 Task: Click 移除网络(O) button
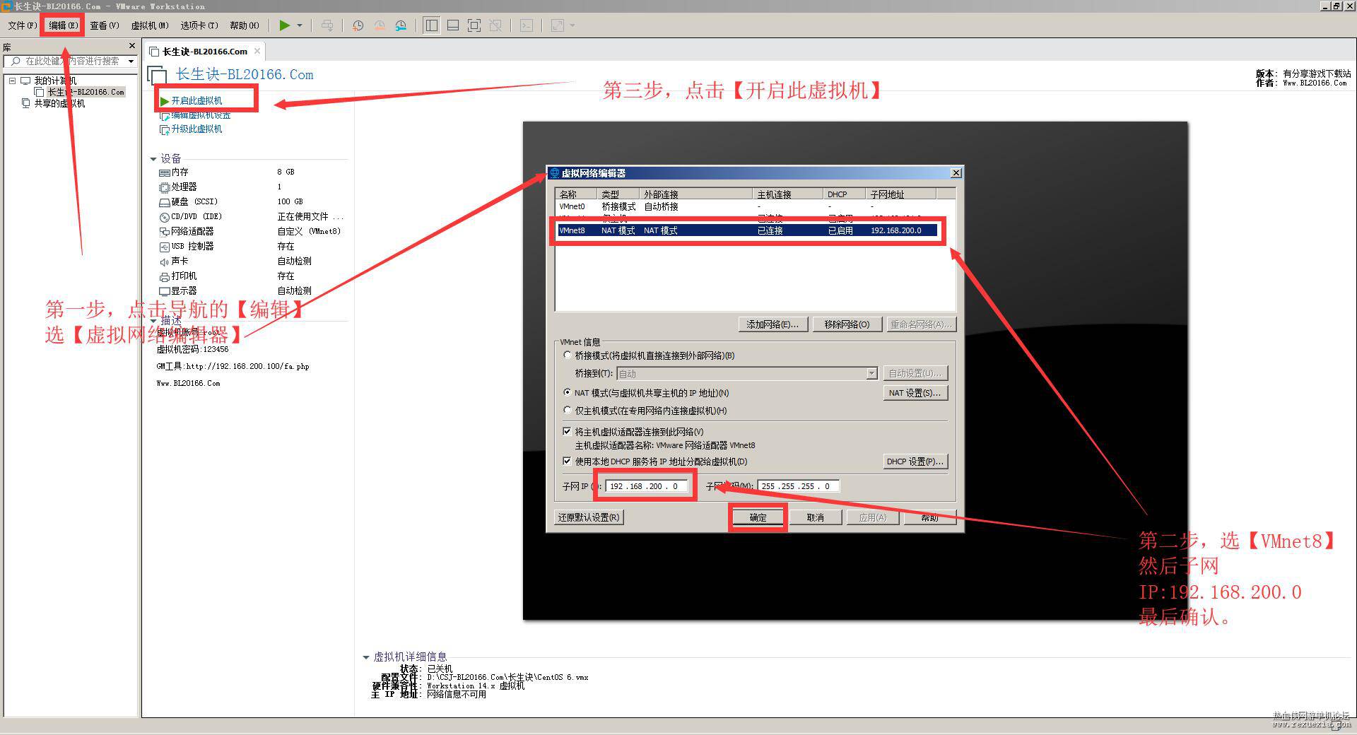(x=847, y=324)
